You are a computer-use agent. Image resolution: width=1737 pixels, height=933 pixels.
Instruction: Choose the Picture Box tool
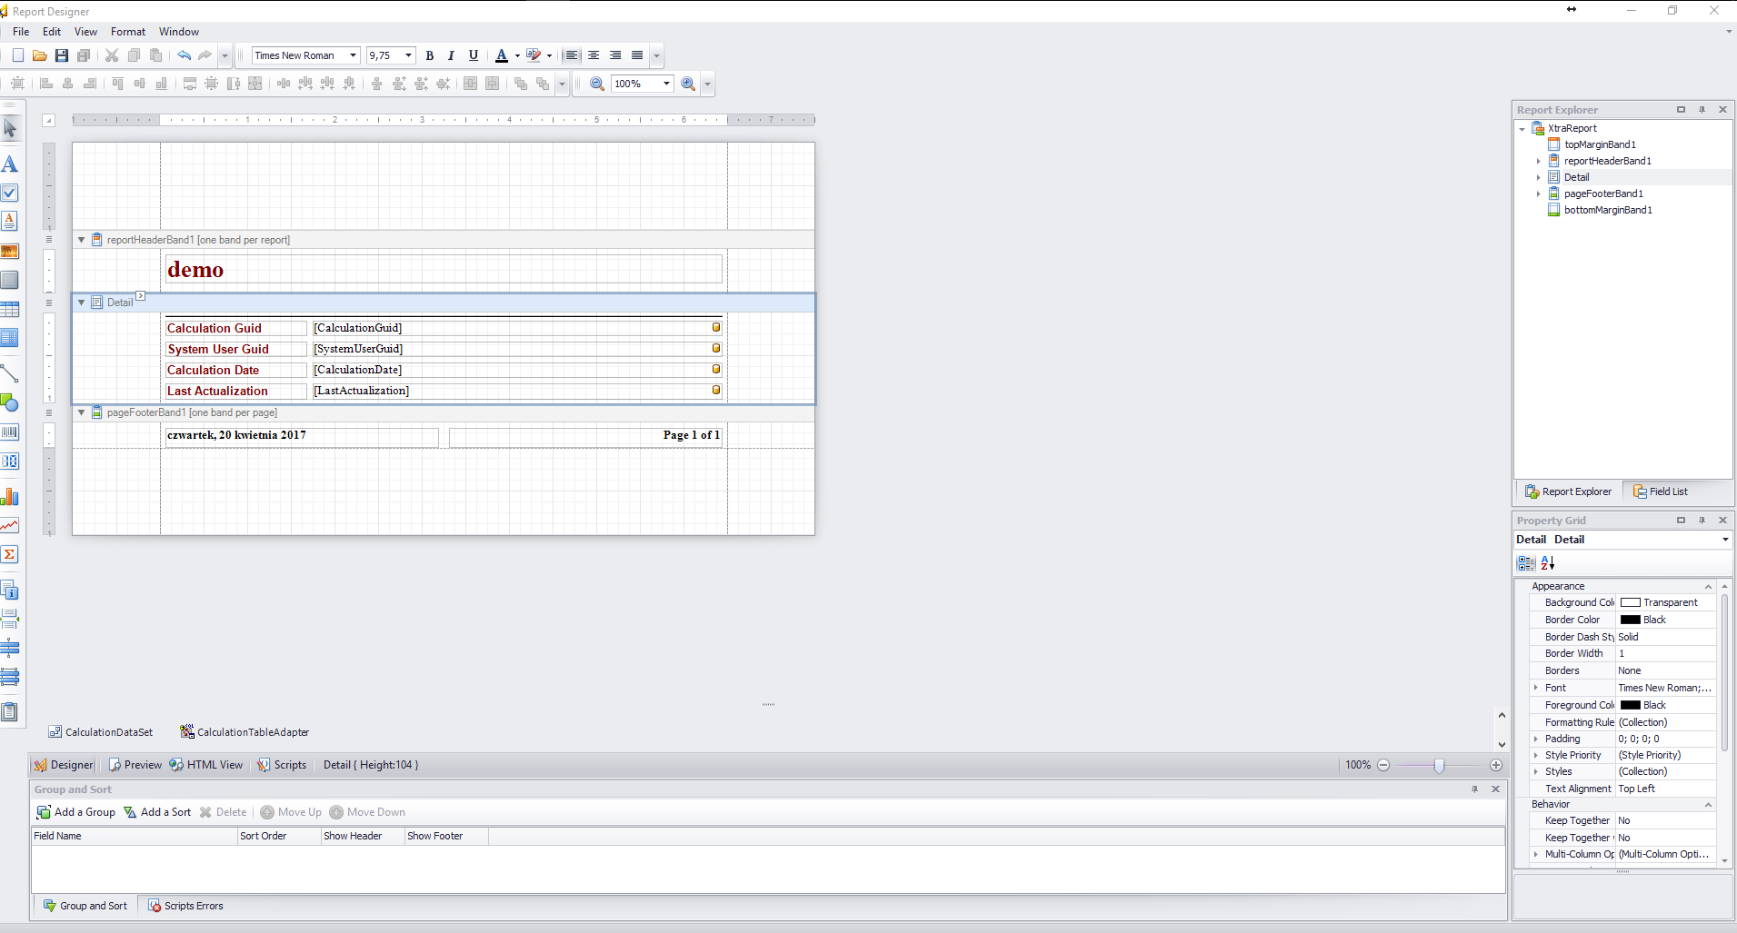[10, 252]
